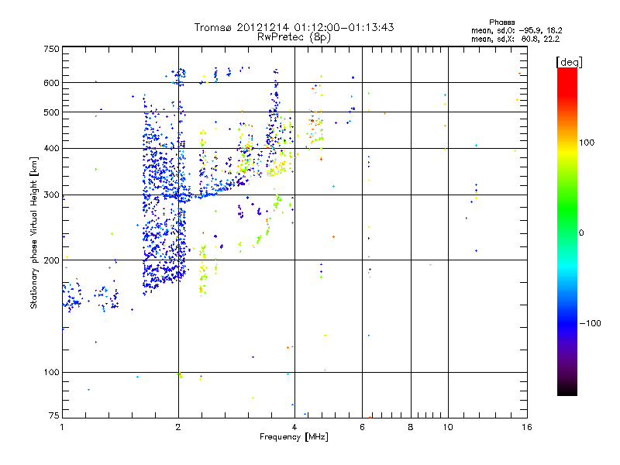620x465 pixels.
Task: Click the rainbow phase colorbar
Action: click(567, 232)
